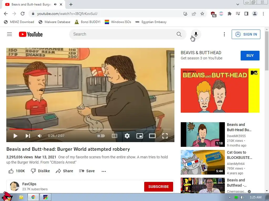Open Chrome from the taskbar
Image resolution: width=269 pixels, height=201 pixels.
pyautogui.click(x=33, y=197)
